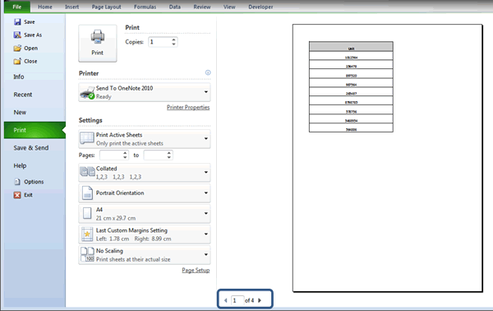The width and height of the screenshot is (493, 311).
Task: Click the margins star icon
Action: click(x=87, y=234)
